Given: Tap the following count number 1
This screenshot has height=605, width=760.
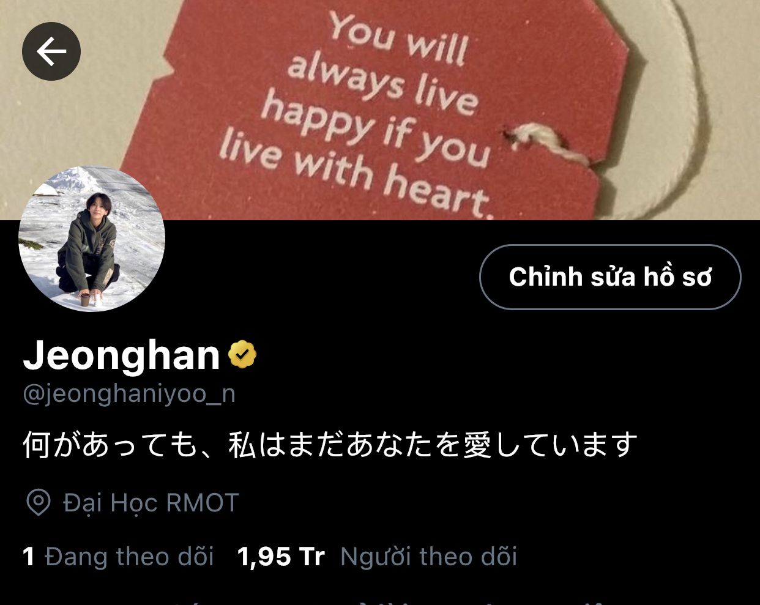Looking at the screenshot, I should (29, 557).
